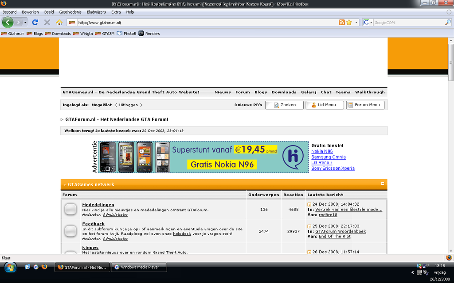Open the Google search engine selector dropdown
This screenshot has width=454, height=283.
368,22
